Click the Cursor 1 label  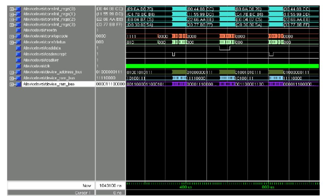pyautogui.click(x=83, y=193)
